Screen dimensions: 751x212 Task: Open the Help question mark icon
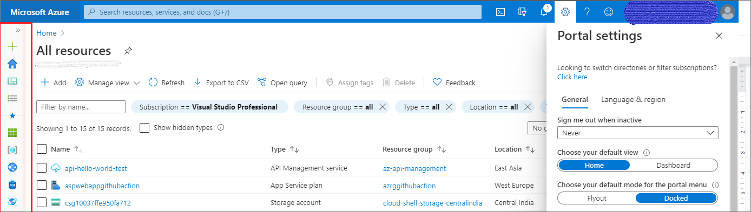tap(587, 11)
